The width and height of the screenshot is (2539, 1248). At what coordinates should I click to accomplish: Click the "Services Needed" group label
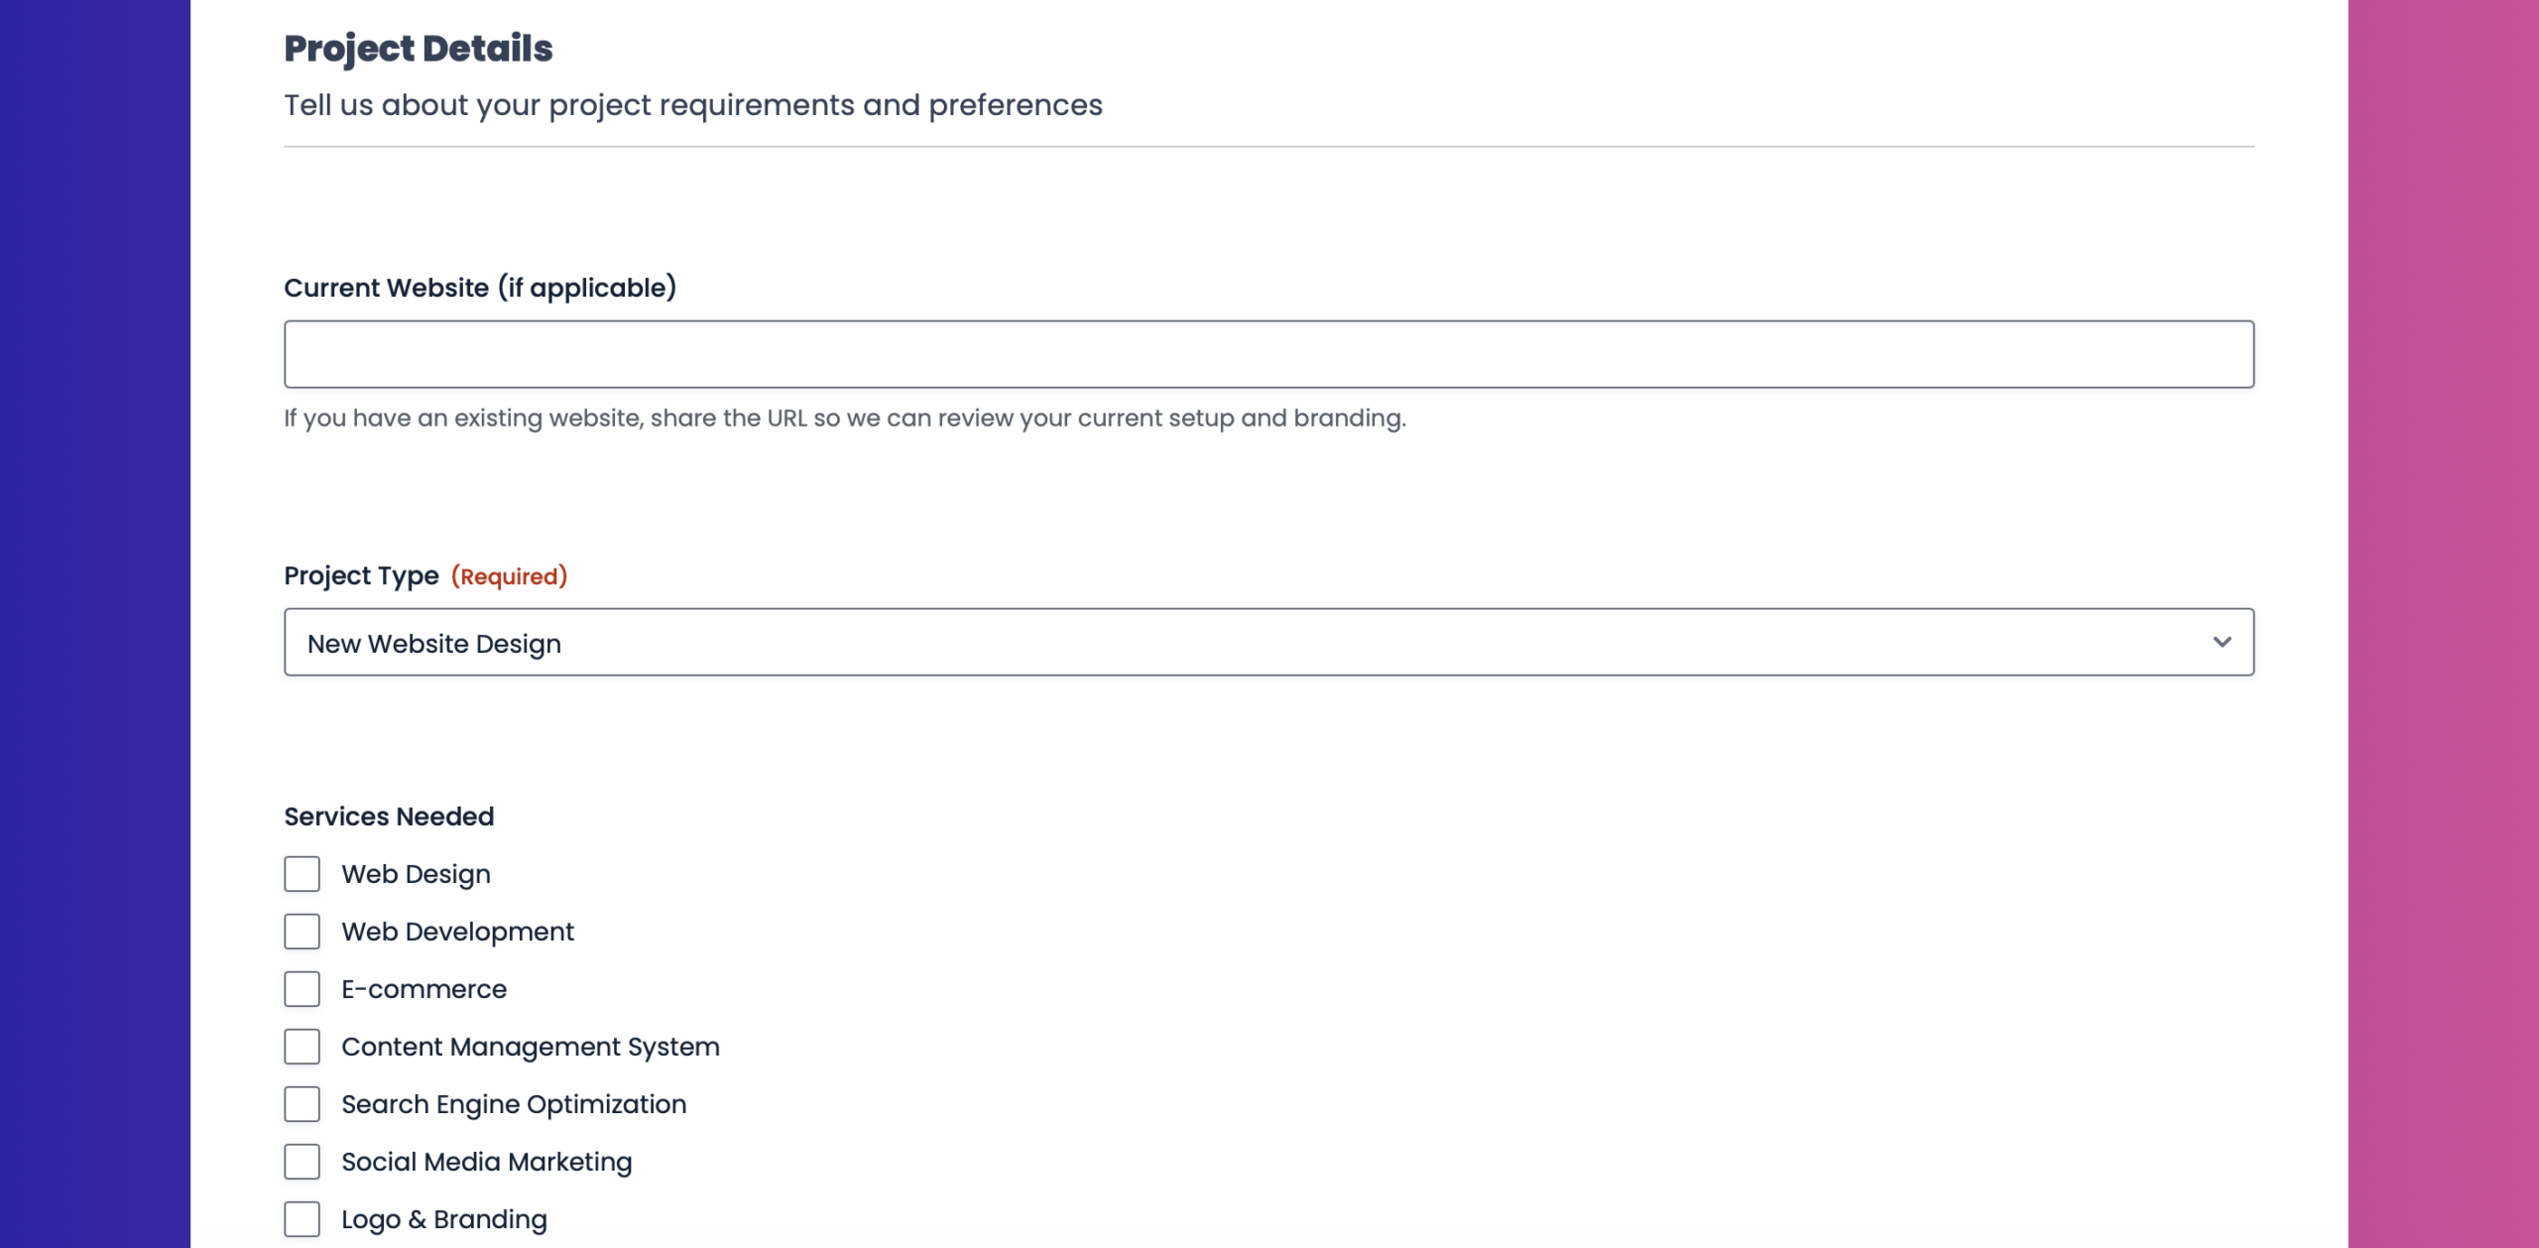(x=389, y=816)
